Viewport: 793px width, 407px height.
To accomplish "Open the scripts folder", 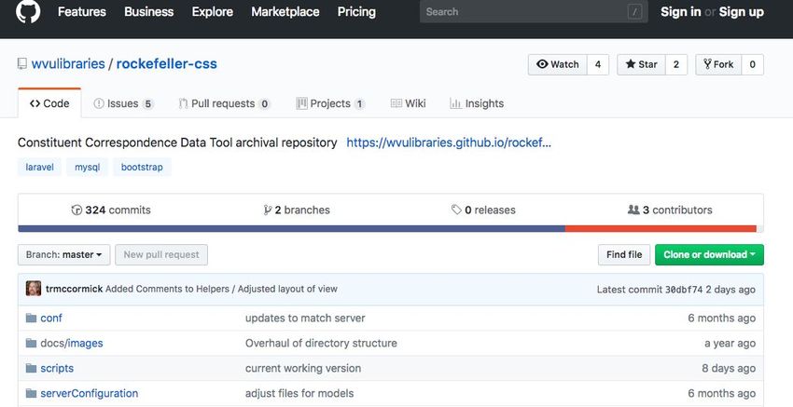I will point(57,369).
